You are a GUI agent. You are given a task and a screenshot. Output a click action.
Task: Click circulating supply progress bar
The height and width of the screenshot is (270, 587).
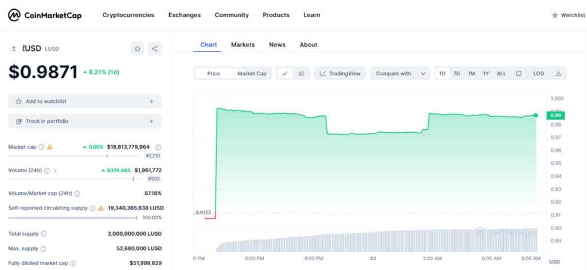click(73, 218)
